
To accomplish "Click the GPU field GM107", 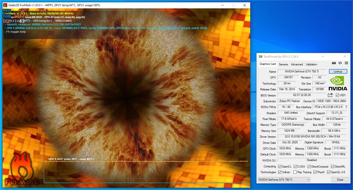I will 288,77.
